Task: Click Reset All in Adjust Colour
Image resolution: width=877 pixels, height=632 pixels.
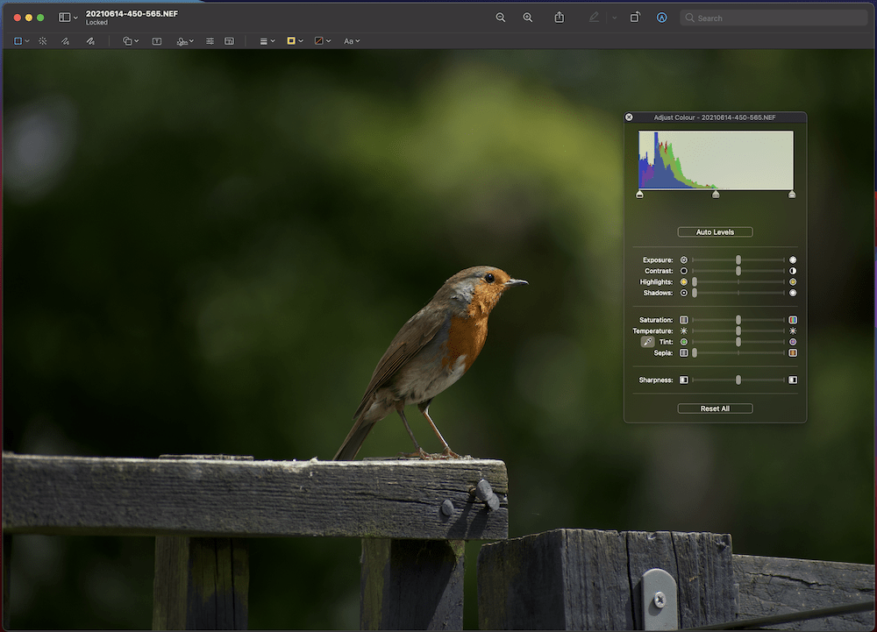Action: coord(715,408)
